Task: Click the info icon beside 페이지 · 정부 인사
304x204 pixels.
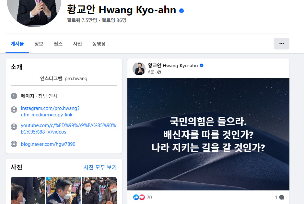Action: (x=14, y=96)
